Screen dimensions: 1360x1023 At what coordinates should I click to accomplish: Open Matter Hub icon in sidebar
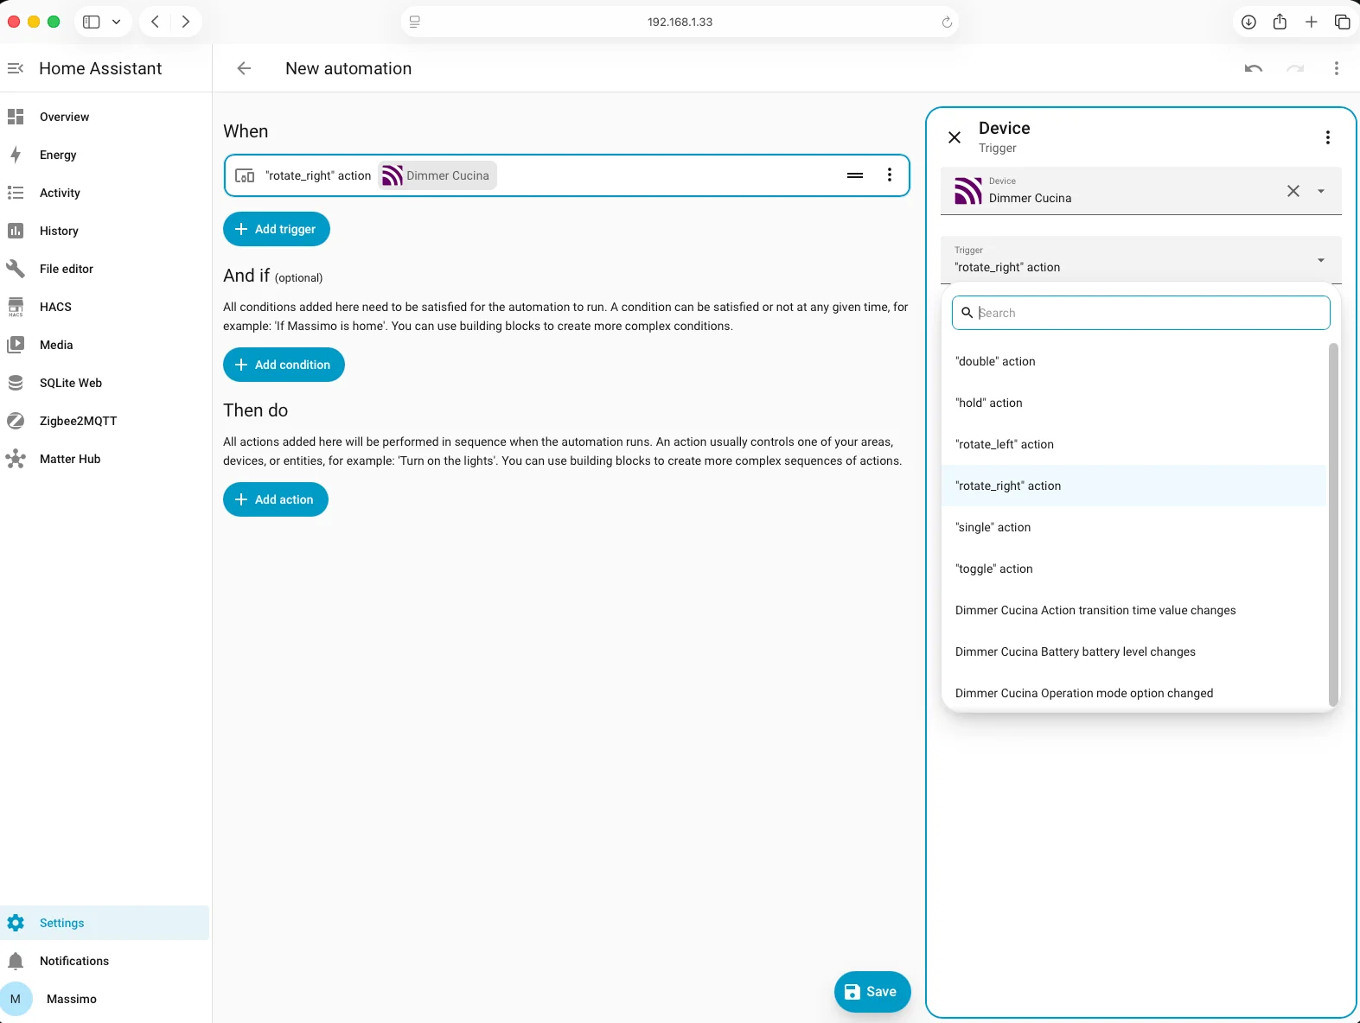point(16,459)
